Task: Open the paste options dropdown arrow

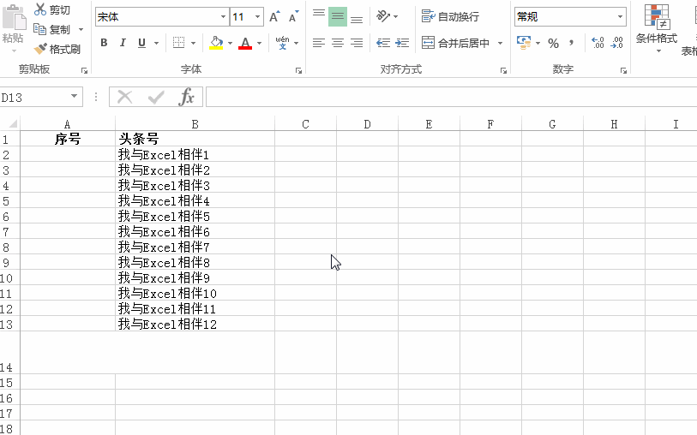Action: [14, 51]
